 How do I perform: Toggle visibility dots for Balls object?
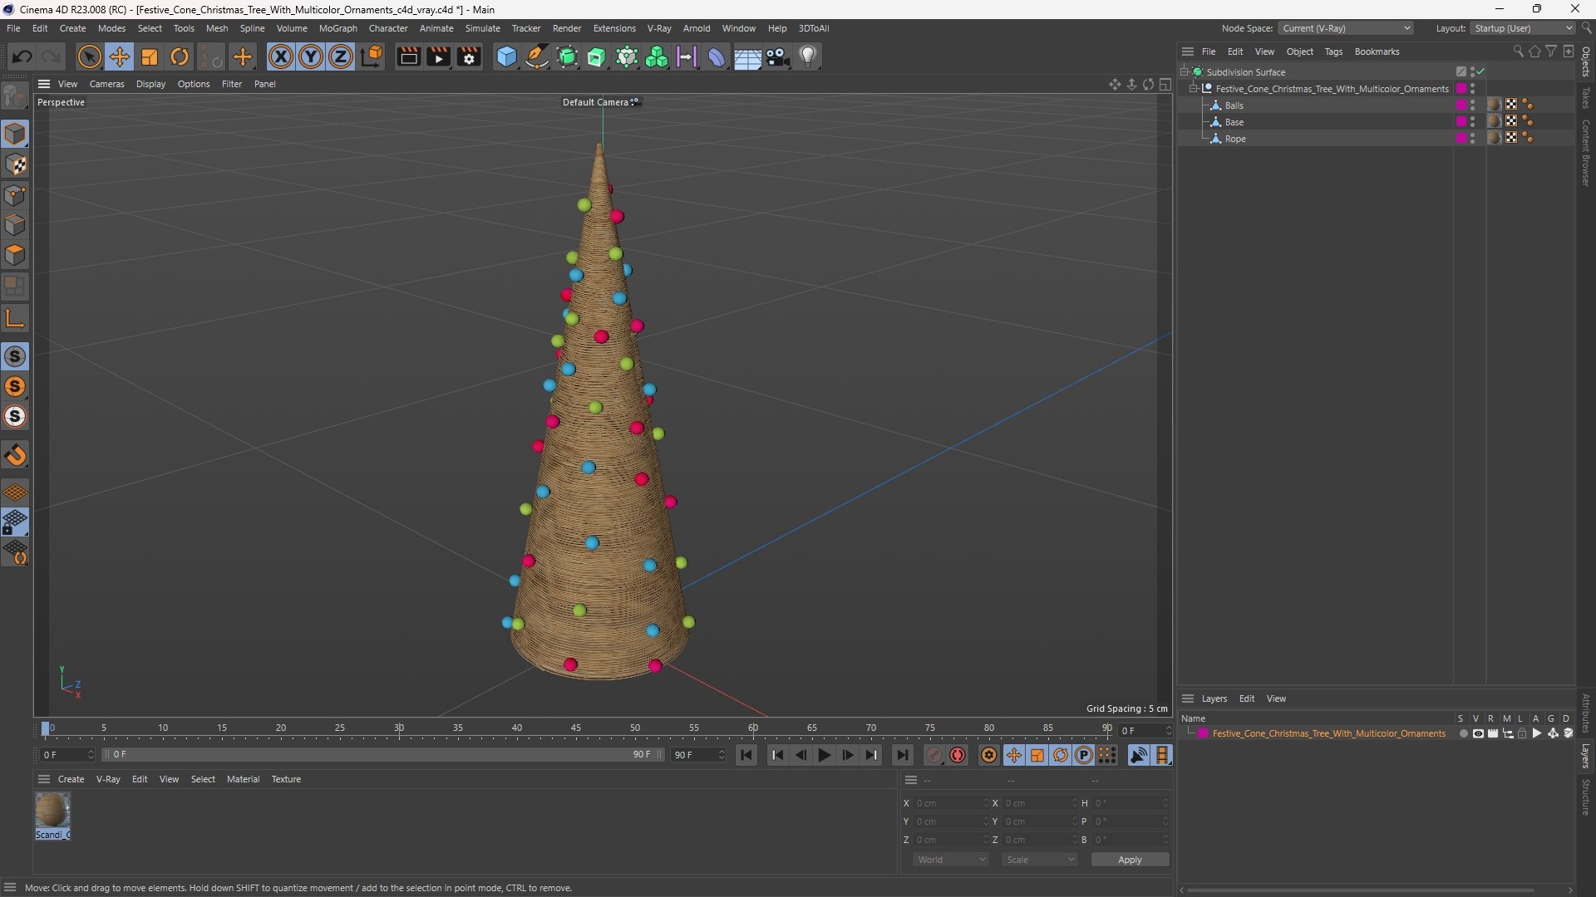(1473, 105)
